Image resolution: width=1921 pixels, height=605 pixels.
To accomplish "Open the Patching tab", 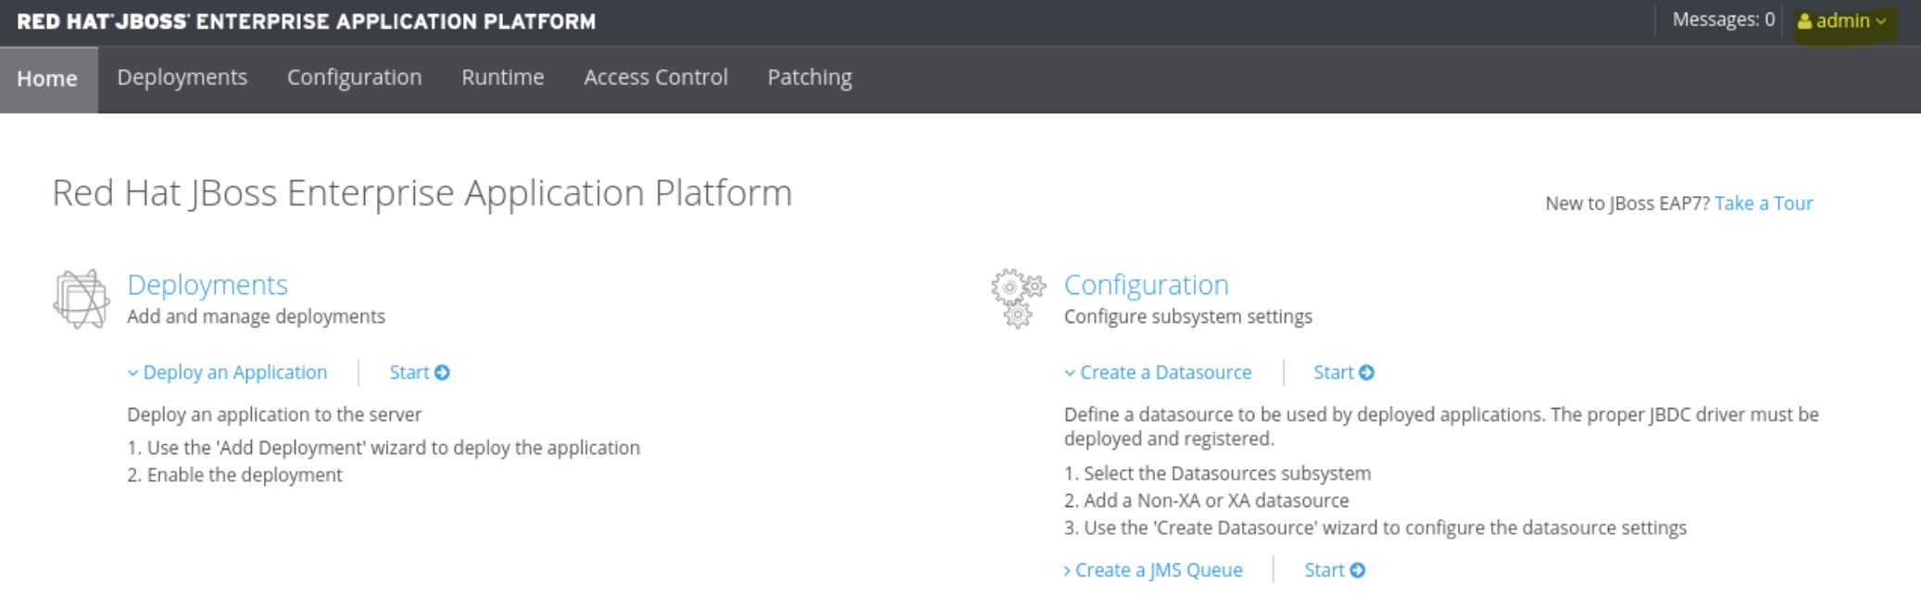I will [x=810, y=78].
